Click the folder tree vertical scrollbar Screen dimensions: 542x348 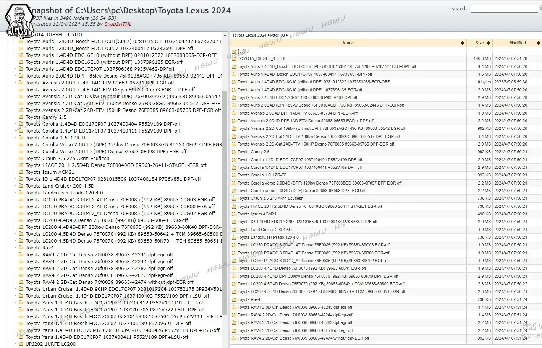[x=225, y=191]
